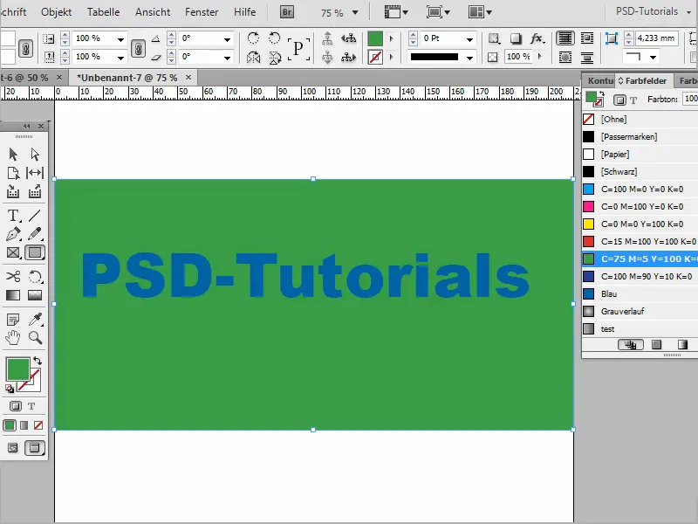Open the 75 % zoom level dropdown

coord(355,13)
